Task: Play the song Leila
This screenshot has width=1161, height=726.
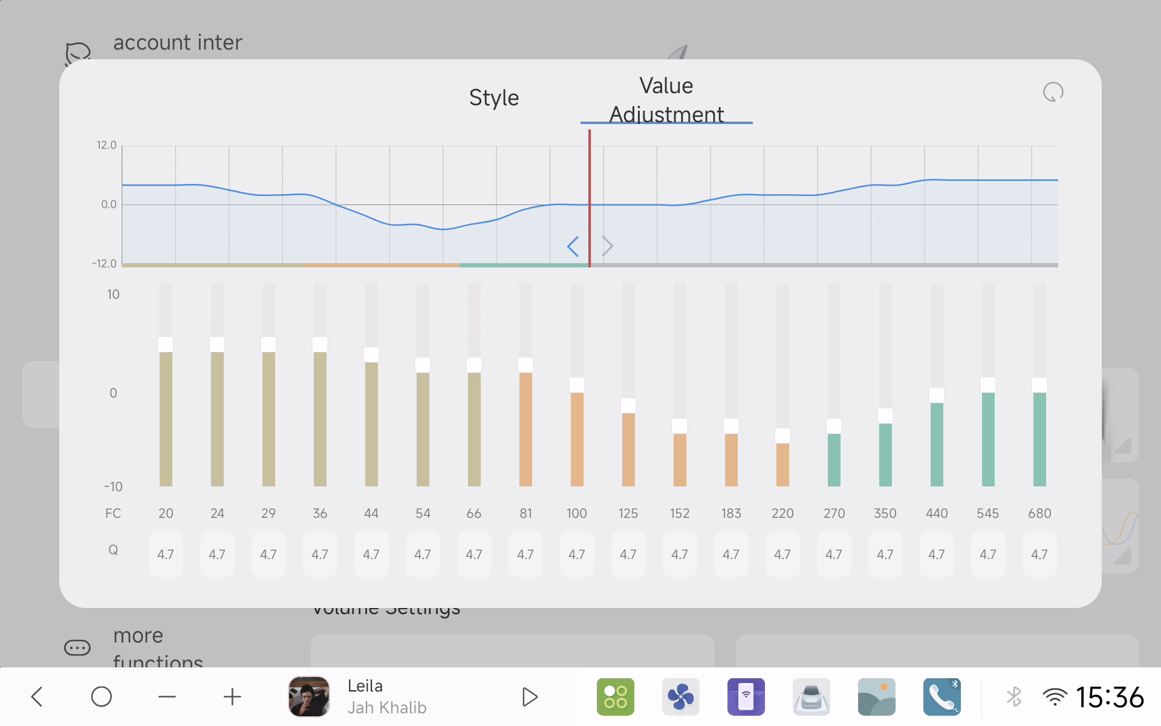Action: point(530,697)
